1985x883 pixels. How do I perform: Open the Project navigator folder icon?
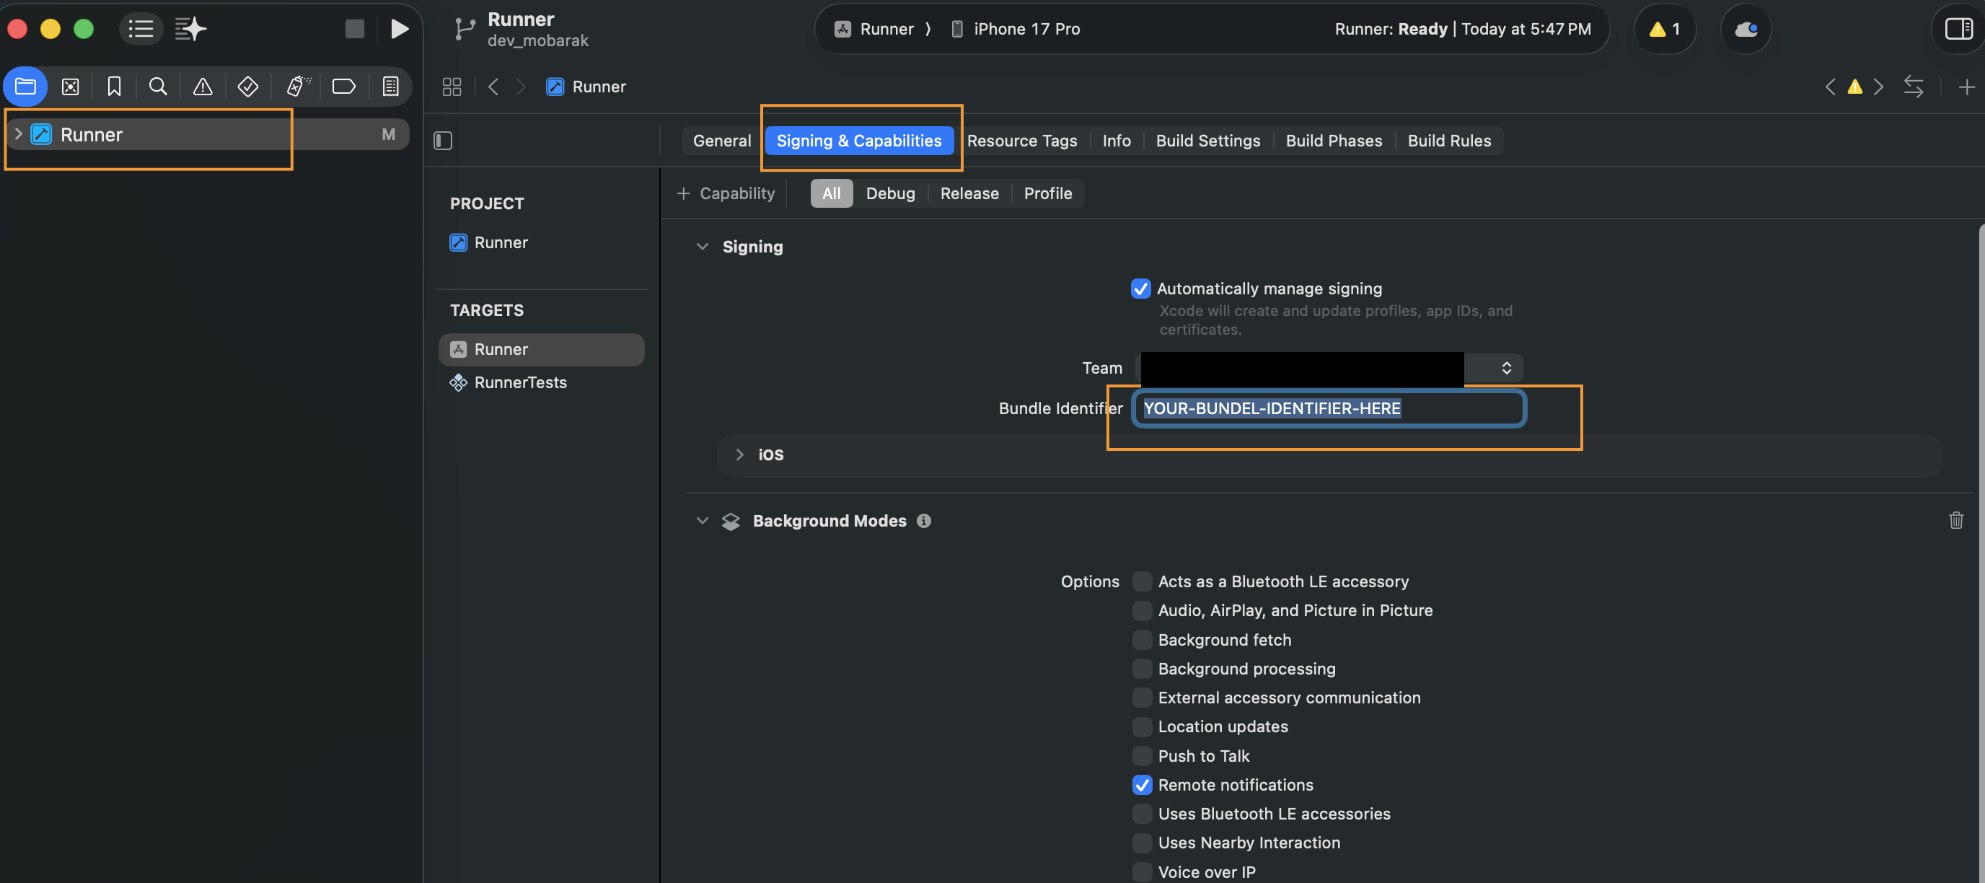click(25, 87)
